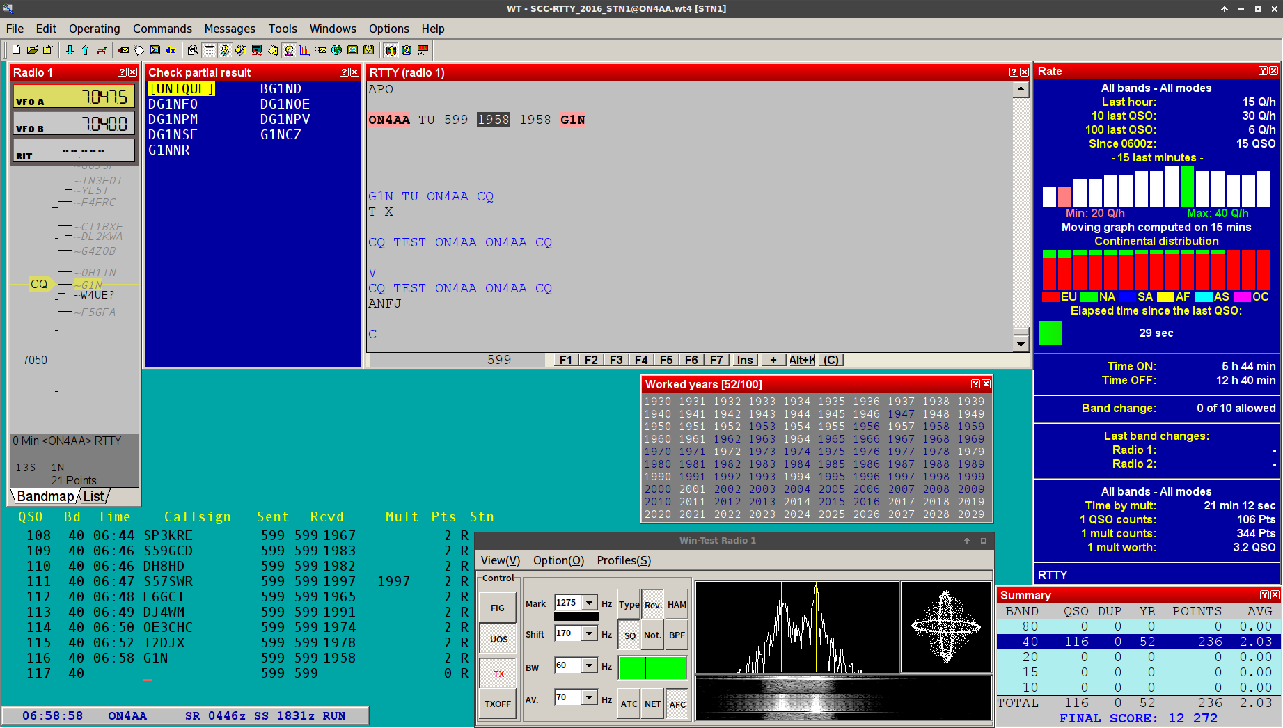The width and height of the screenshot is (1283, 728).
Task: Click the operator head toolbar icon
Action: point(289,50)
